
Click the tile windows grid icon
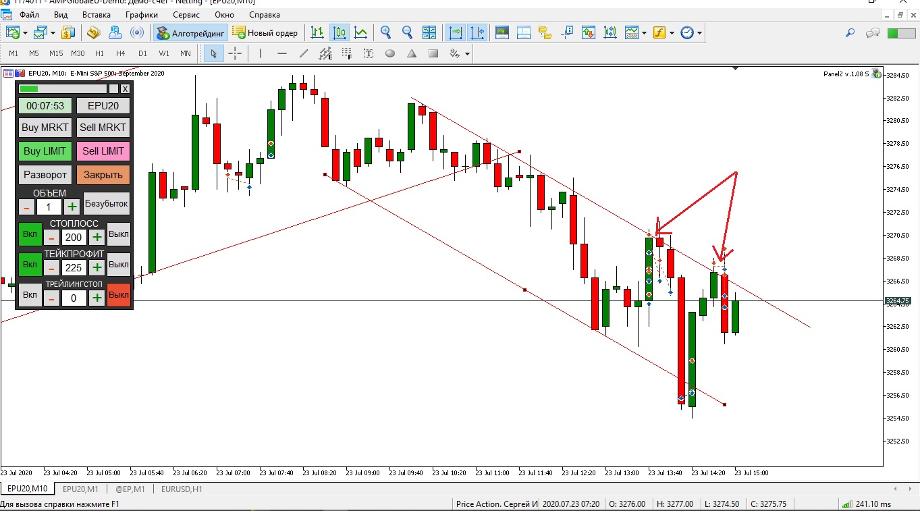tap(429, 32)
